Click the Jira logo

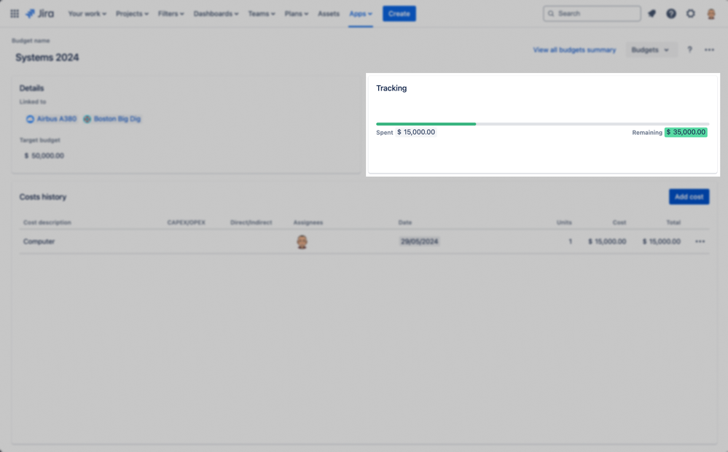tap(39, 13)
